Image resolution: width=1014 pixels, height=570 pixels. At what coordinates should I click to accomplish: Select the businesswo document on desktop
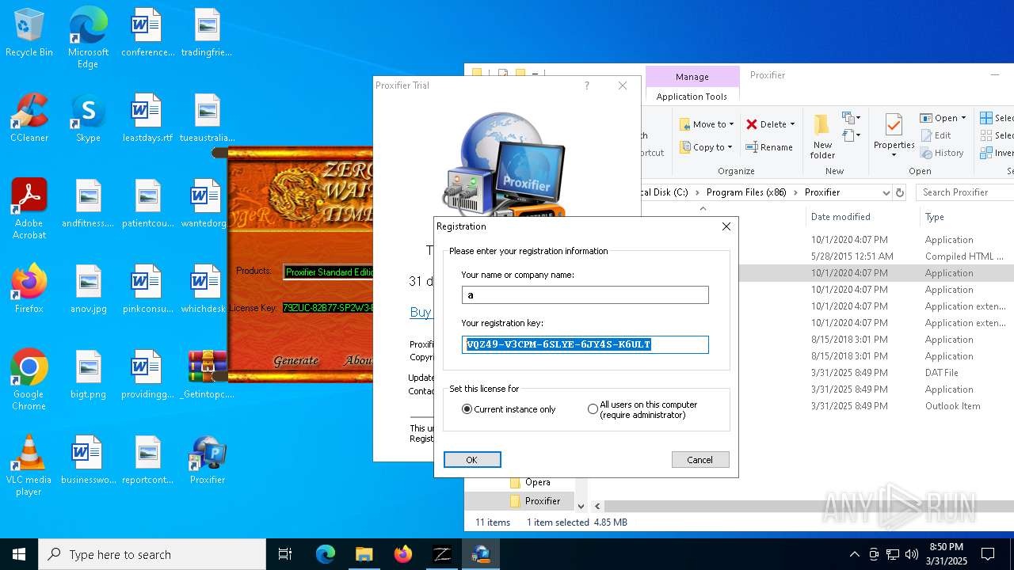point(88,461)
